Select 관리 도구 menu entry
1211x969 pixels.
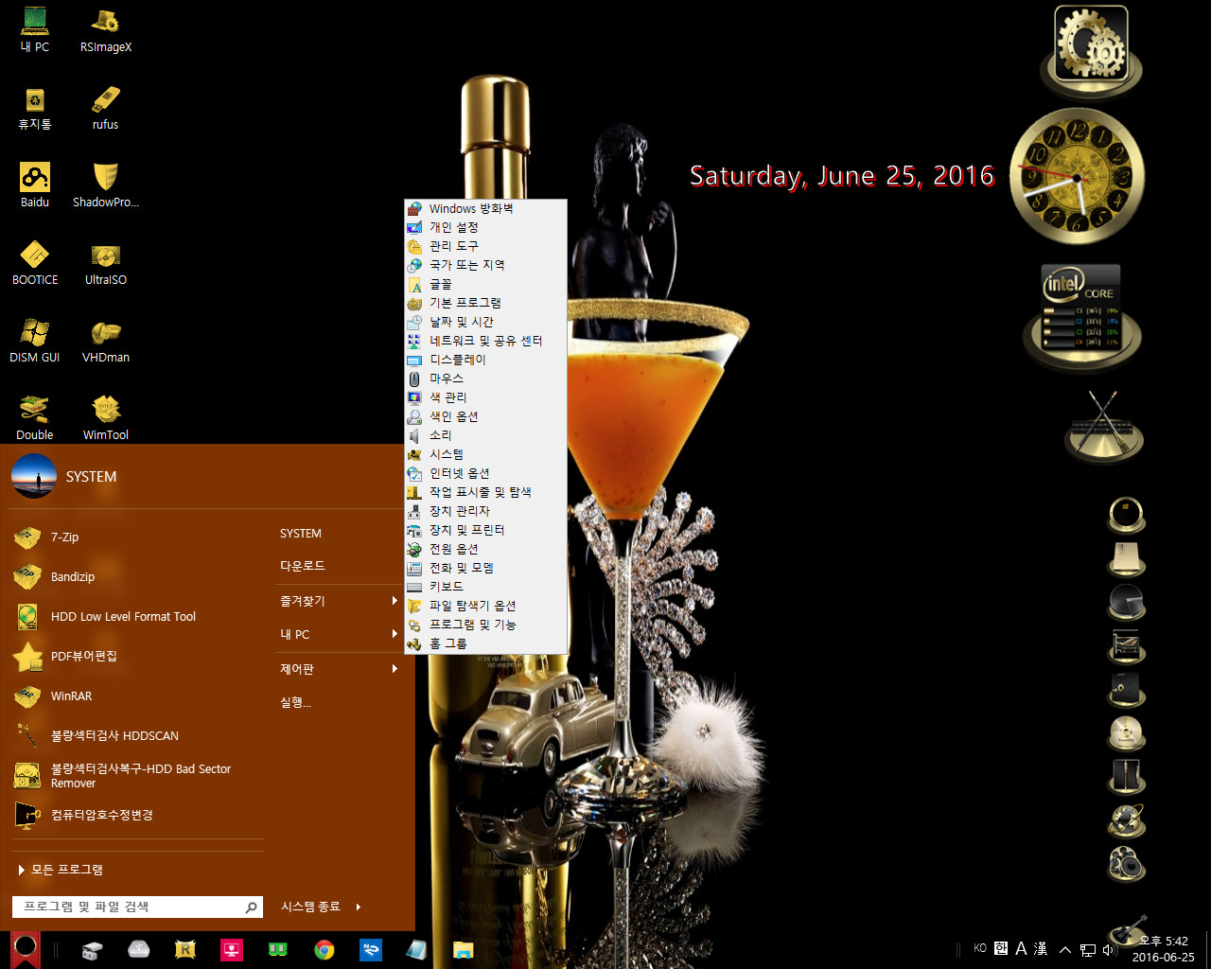485,246
